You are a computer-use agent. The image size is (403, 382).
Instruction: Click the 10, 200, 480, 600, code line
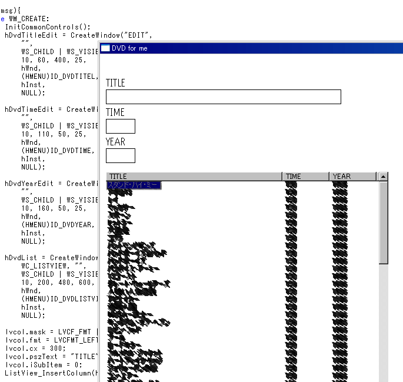58,283
